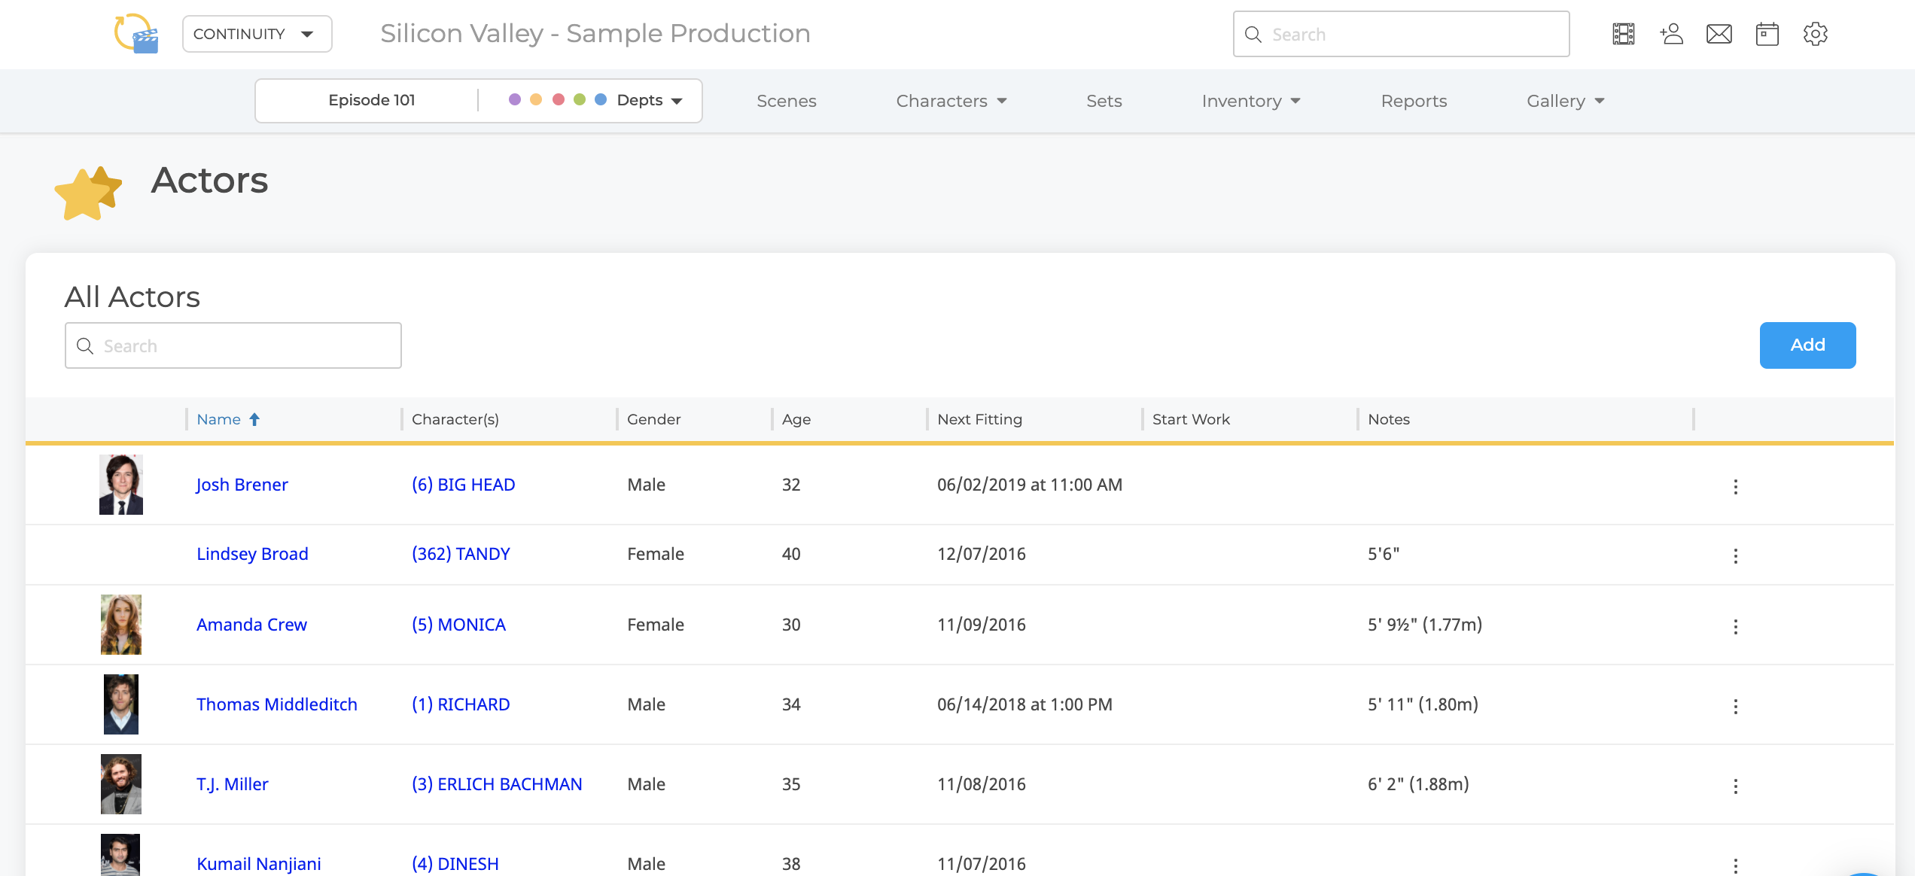Viewport: 1915px width, 876px height.
Task: Click Josh Brener's photo thumbnail
Action: tap(121, 485)
